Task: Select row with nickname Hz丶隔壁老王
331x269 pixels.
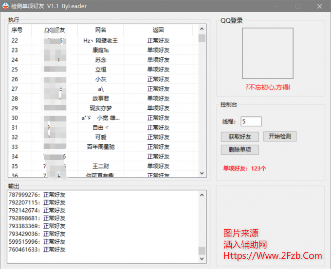Action: click(103, 40)
